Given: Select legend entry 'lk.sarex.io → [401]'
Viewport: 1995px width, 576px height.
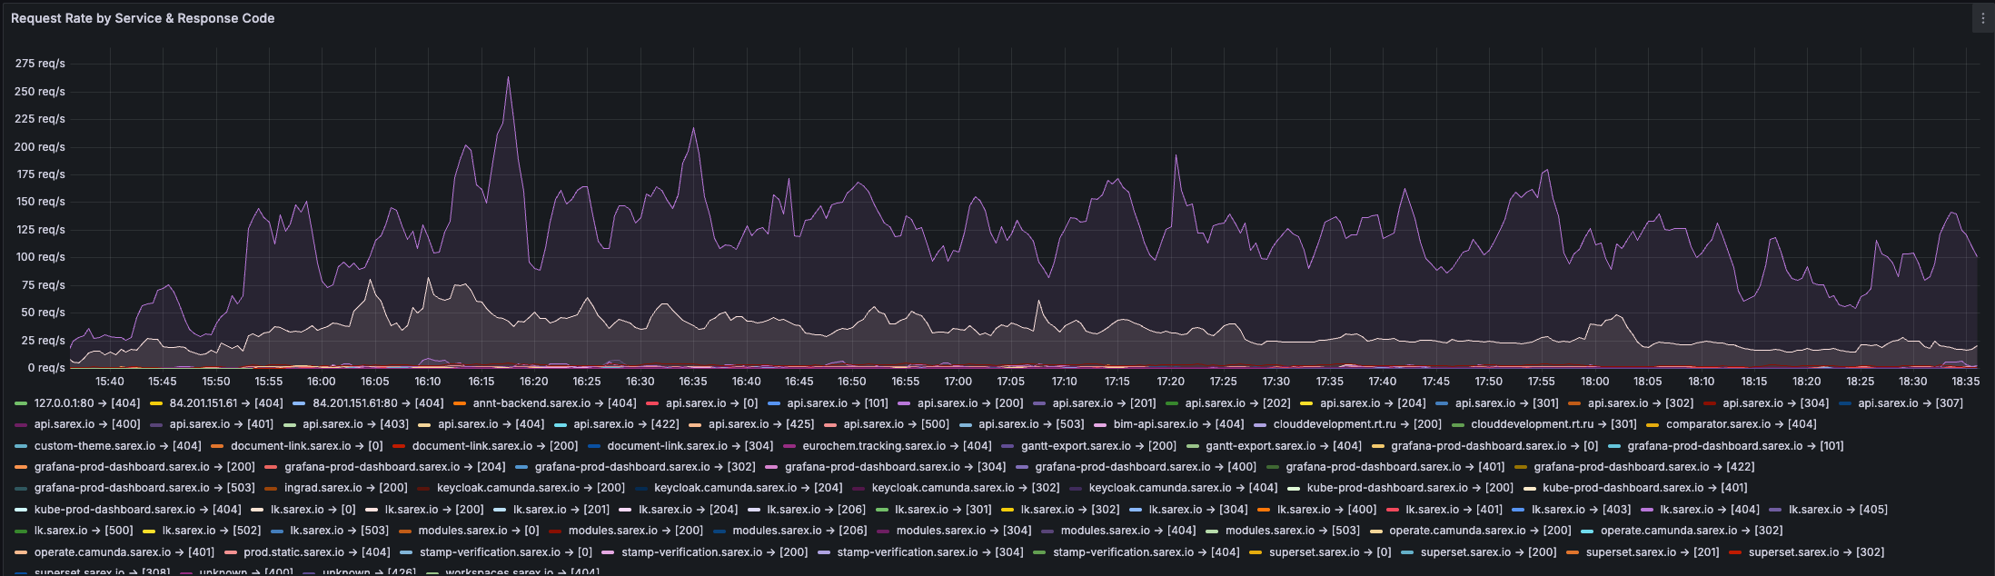Looking at the screenshot, I should coord(1454,510).
